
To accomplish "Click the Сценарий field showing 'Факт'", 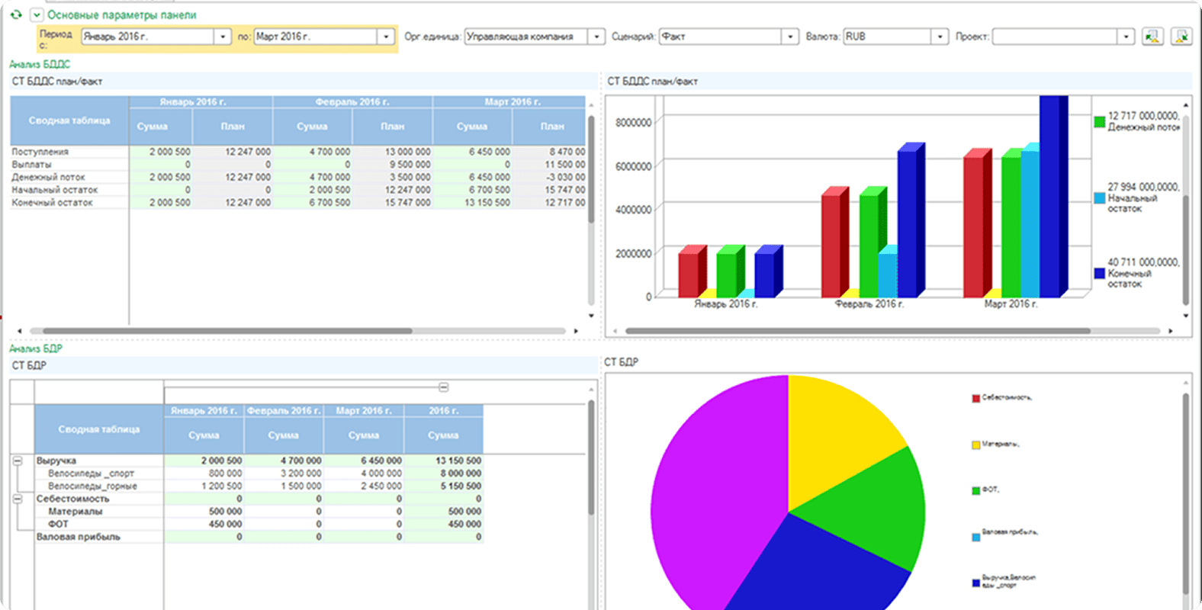I will (721, 37).
